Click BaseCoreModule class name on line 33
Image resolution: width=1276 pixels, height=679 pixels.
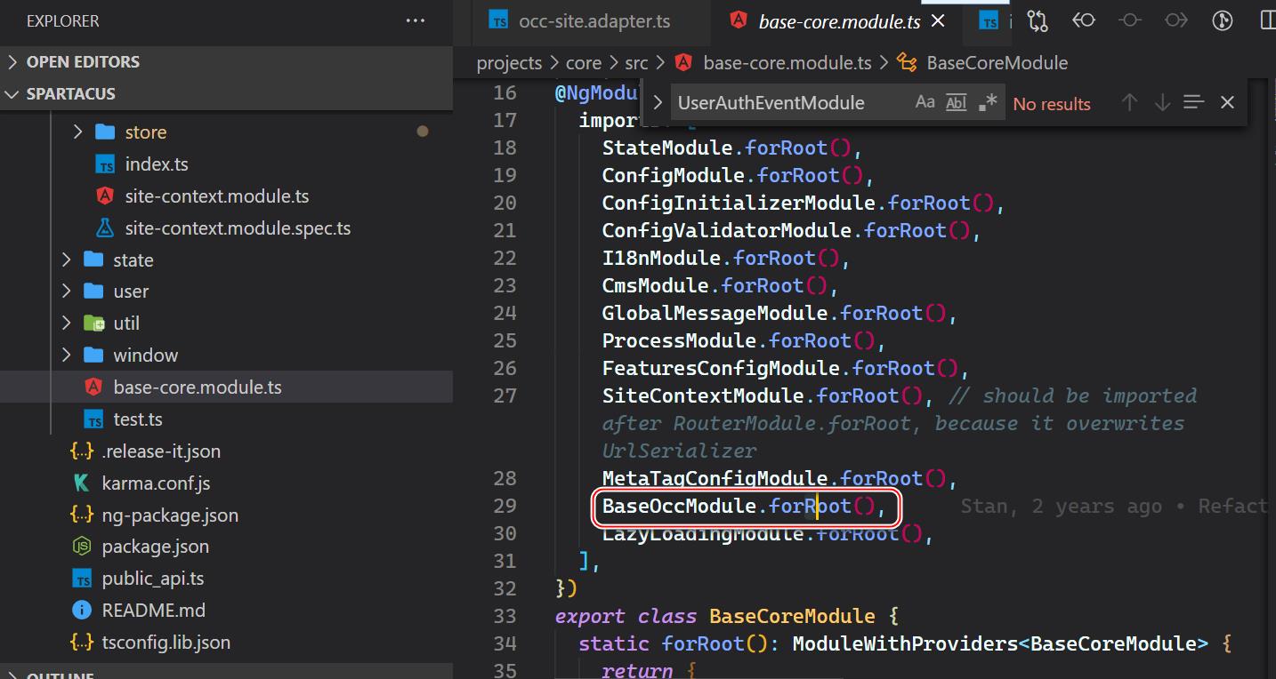[792, 617]
